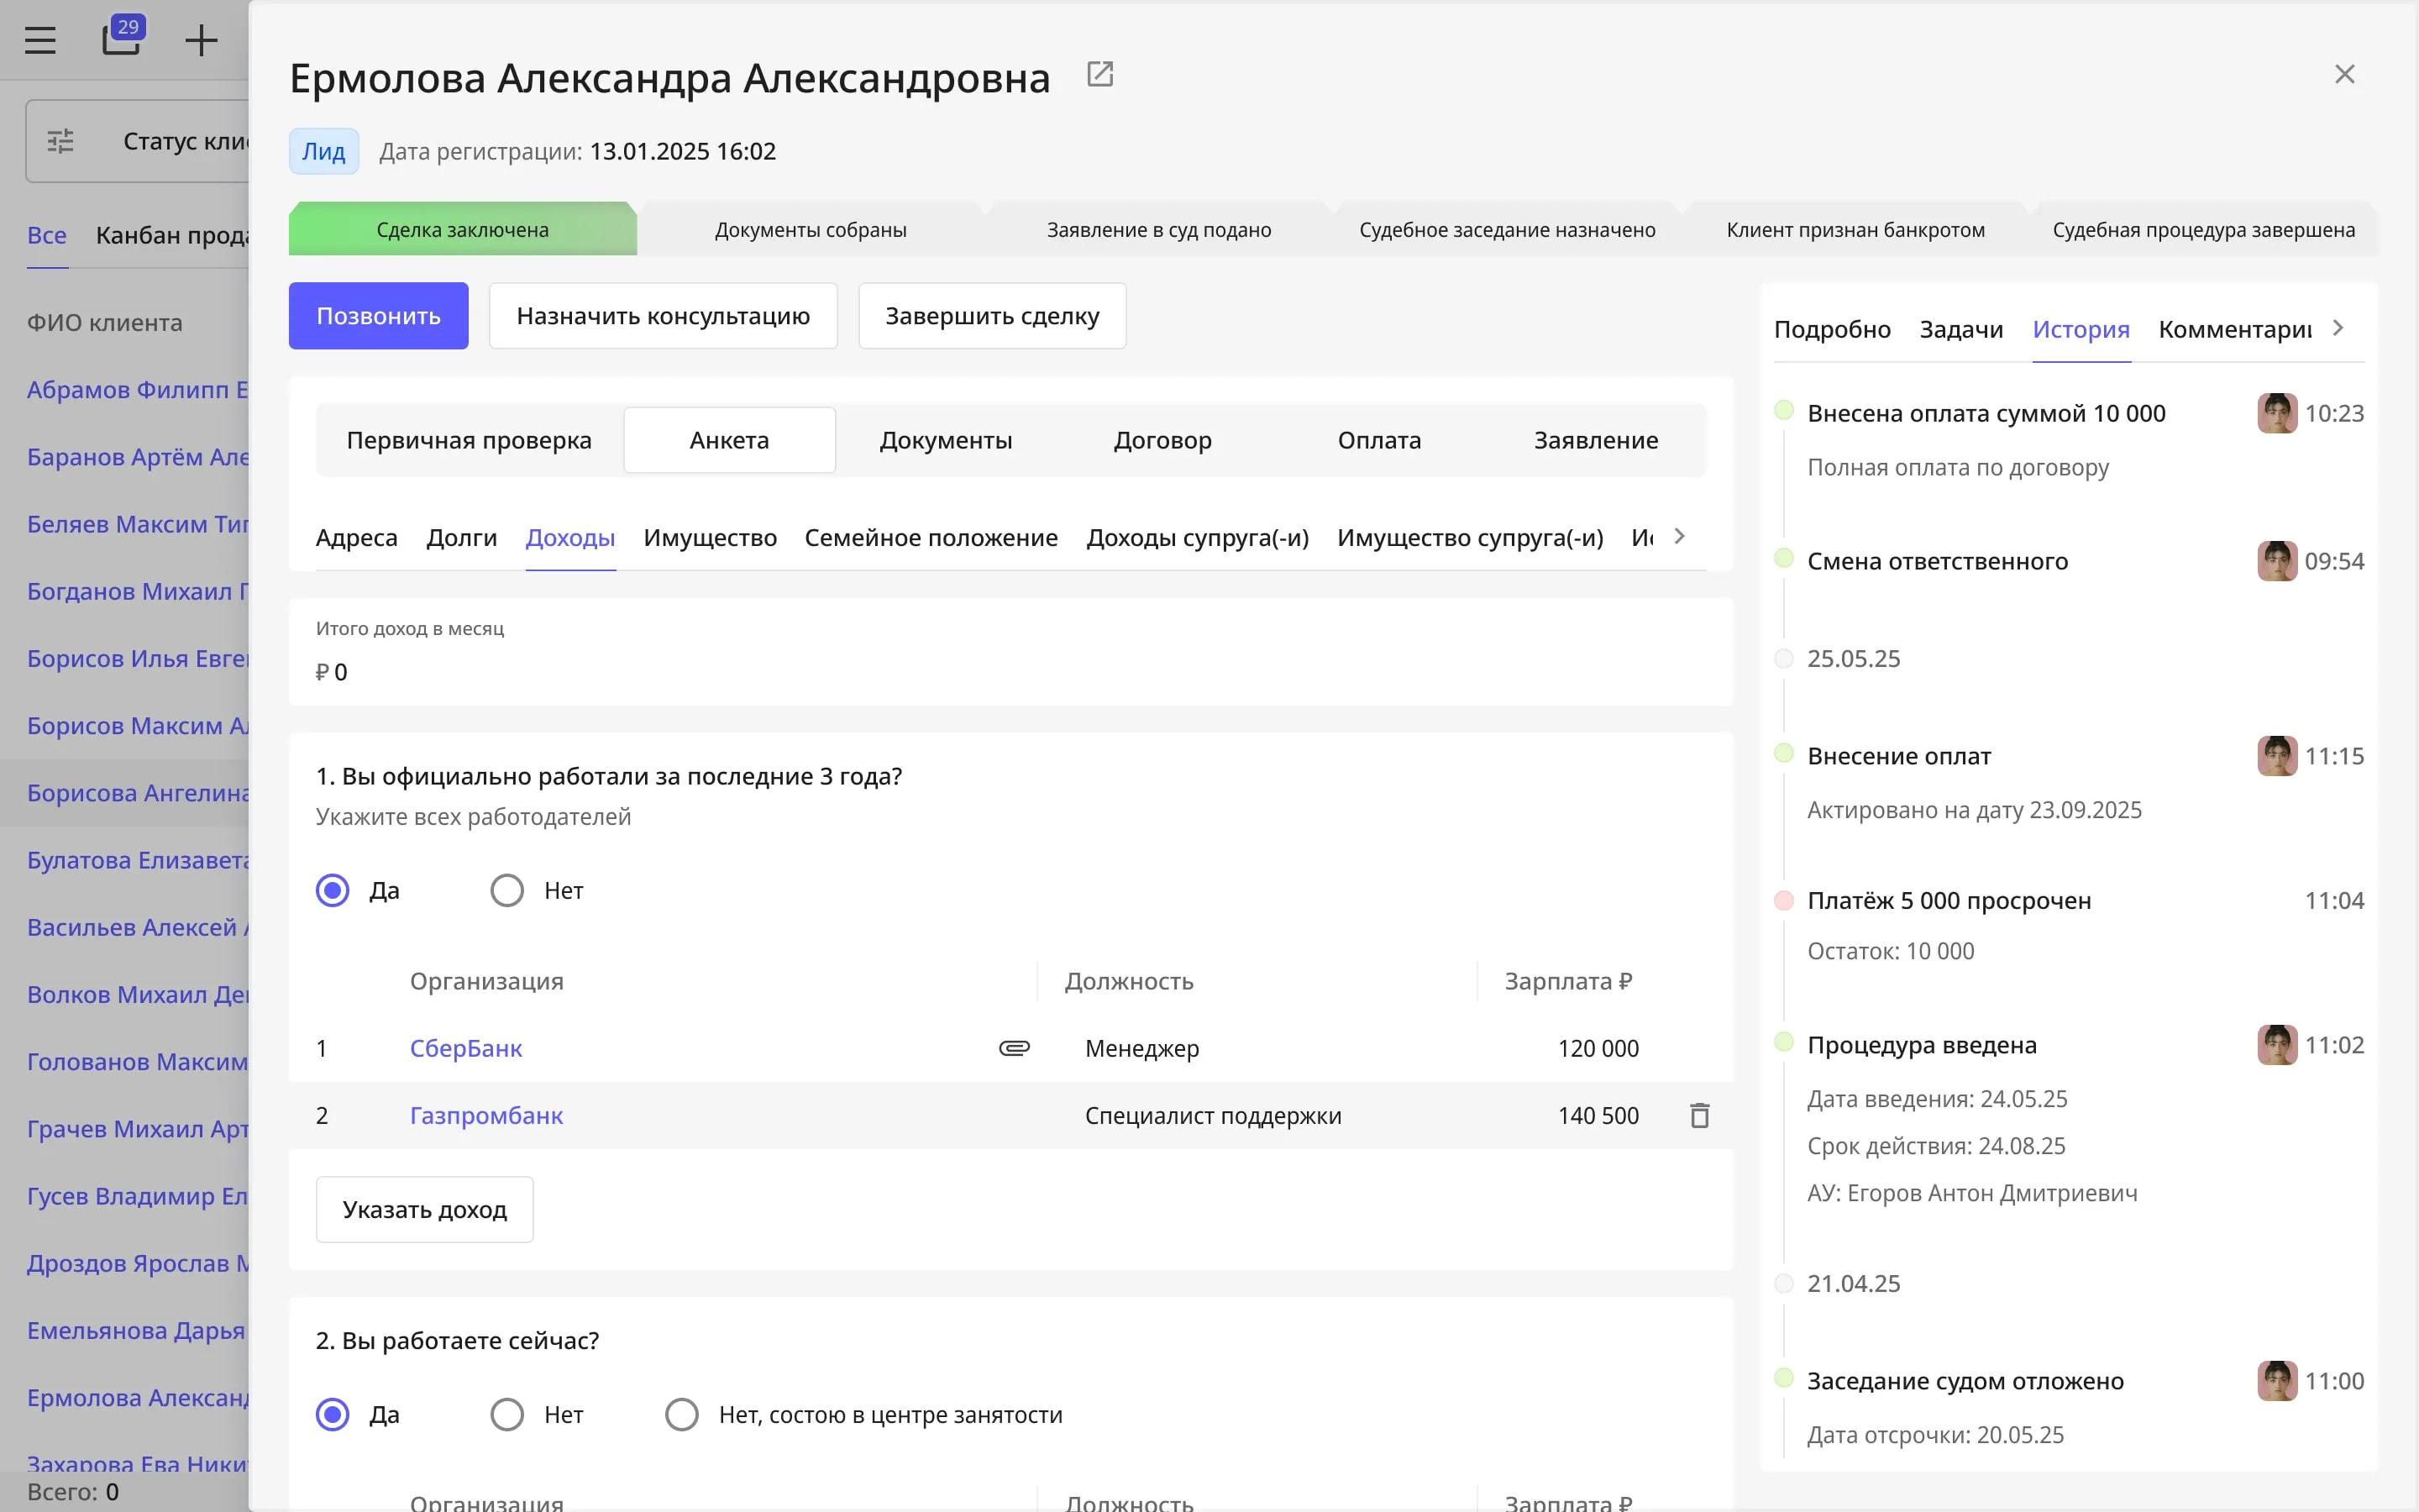Expand more questionnaire subtabs with chevron
This screenshot has height=1512, width=2419.
tap(1679, 536)
